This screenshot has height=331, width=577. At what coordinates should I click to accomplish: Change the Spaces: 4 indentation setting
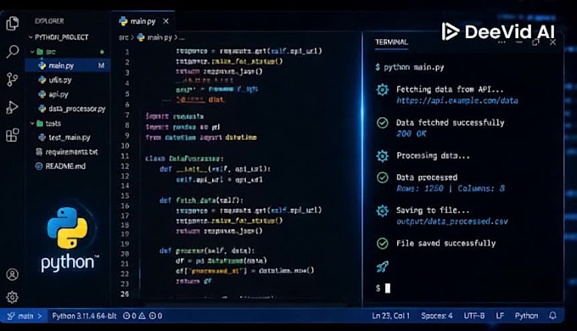[x=437, y=316]
